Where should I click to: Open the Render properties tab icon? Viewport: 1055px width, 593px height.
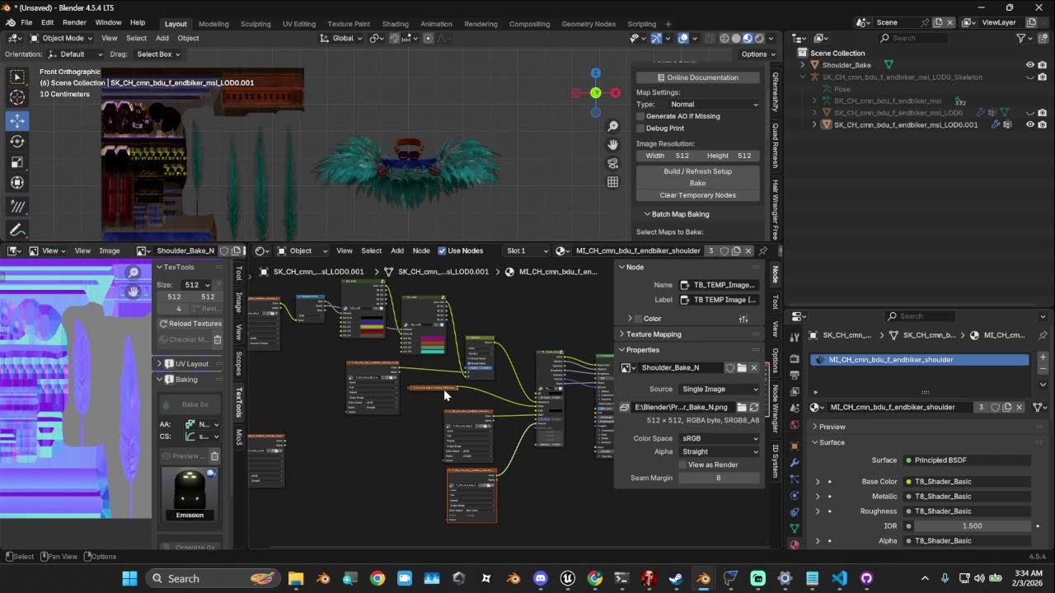(795, 358)
